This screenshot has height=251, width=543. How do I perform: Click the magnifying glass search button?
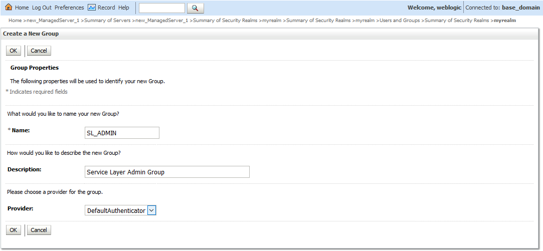point(196,8)
